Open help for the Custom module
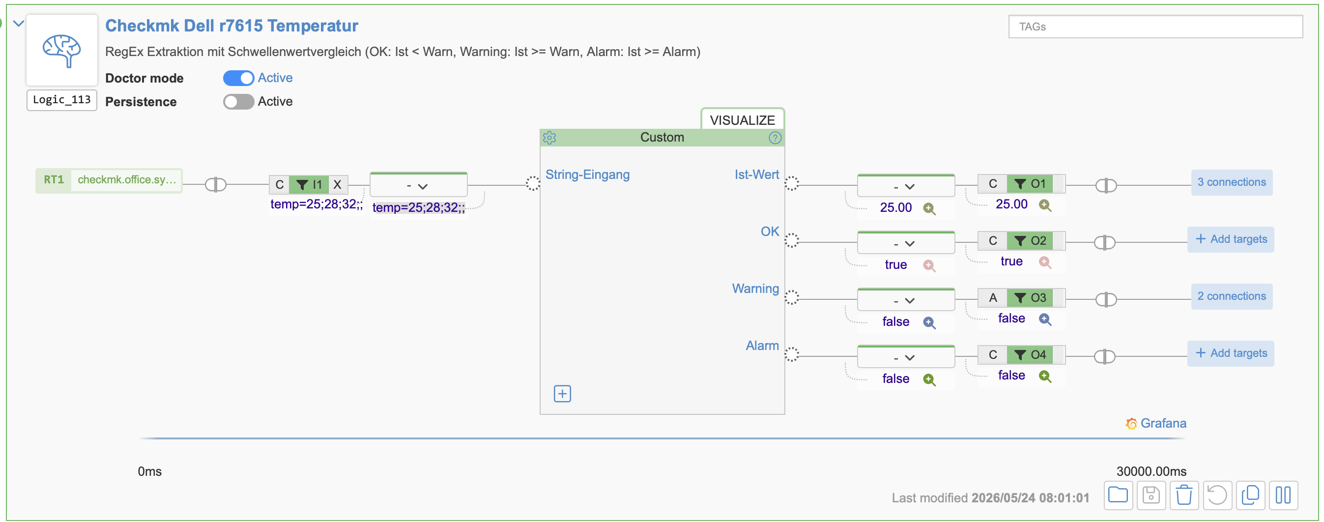Screen dimensions: 1324x522 [x=775, y=137]
